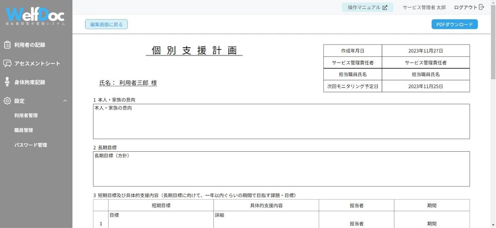Viewport: 496px width, 228px height.
Task: Click the 長期目標(方針) text box
Action: coord(281,169)
